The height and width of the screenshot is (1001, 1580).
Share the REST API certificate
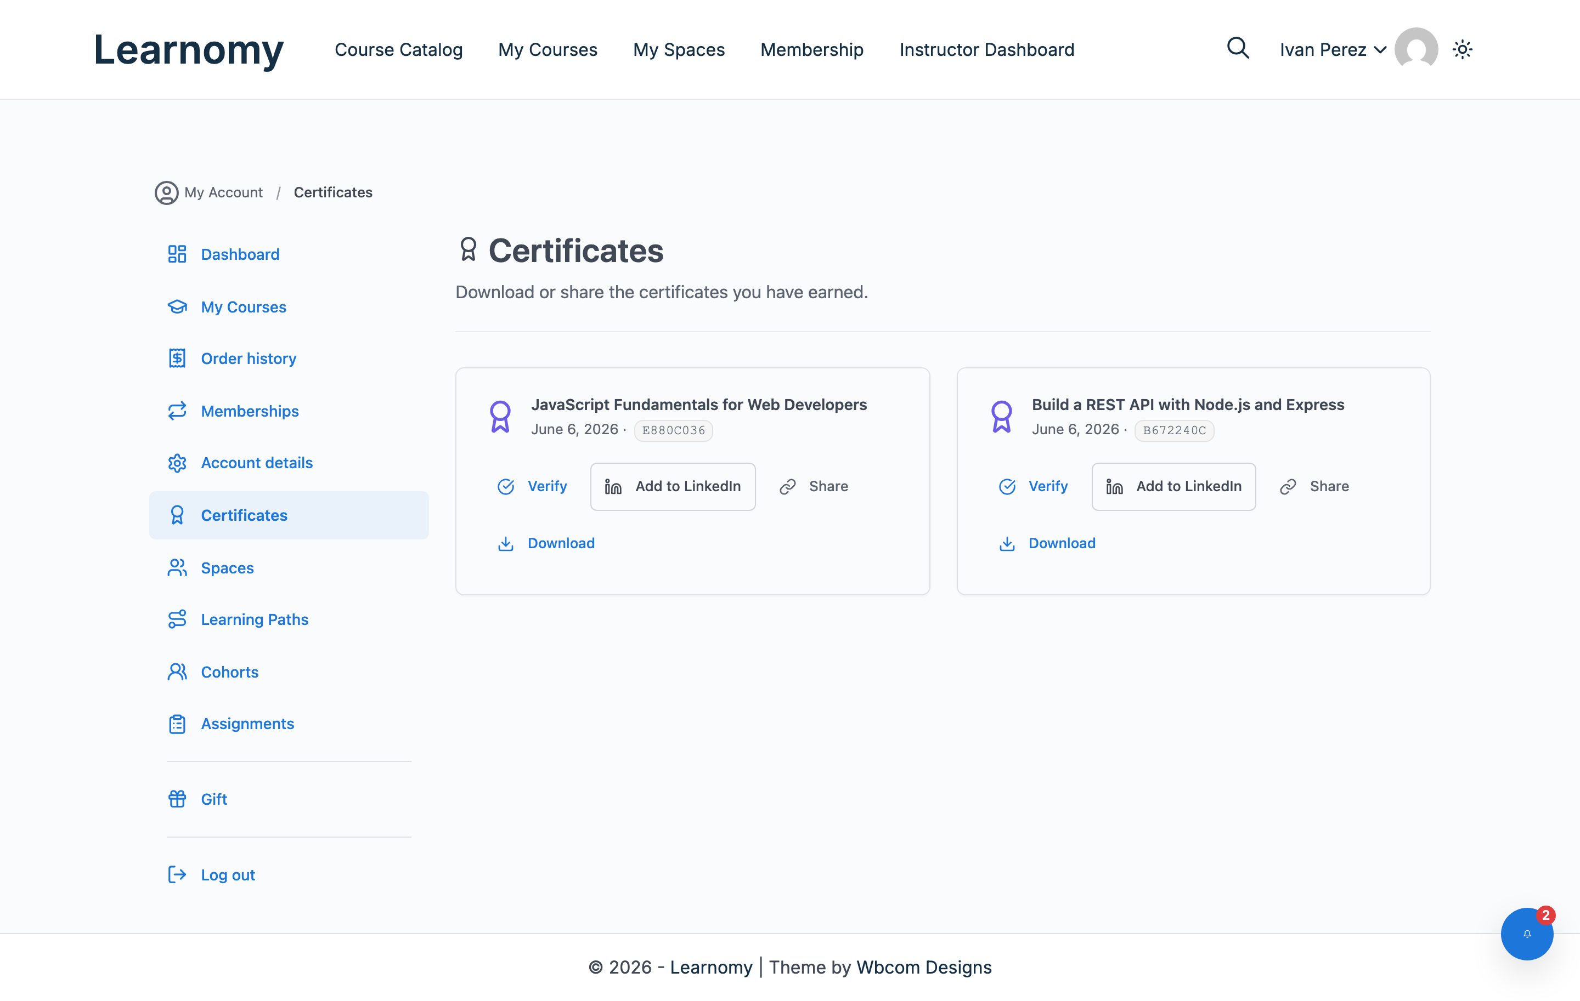tap(1314, 486)
